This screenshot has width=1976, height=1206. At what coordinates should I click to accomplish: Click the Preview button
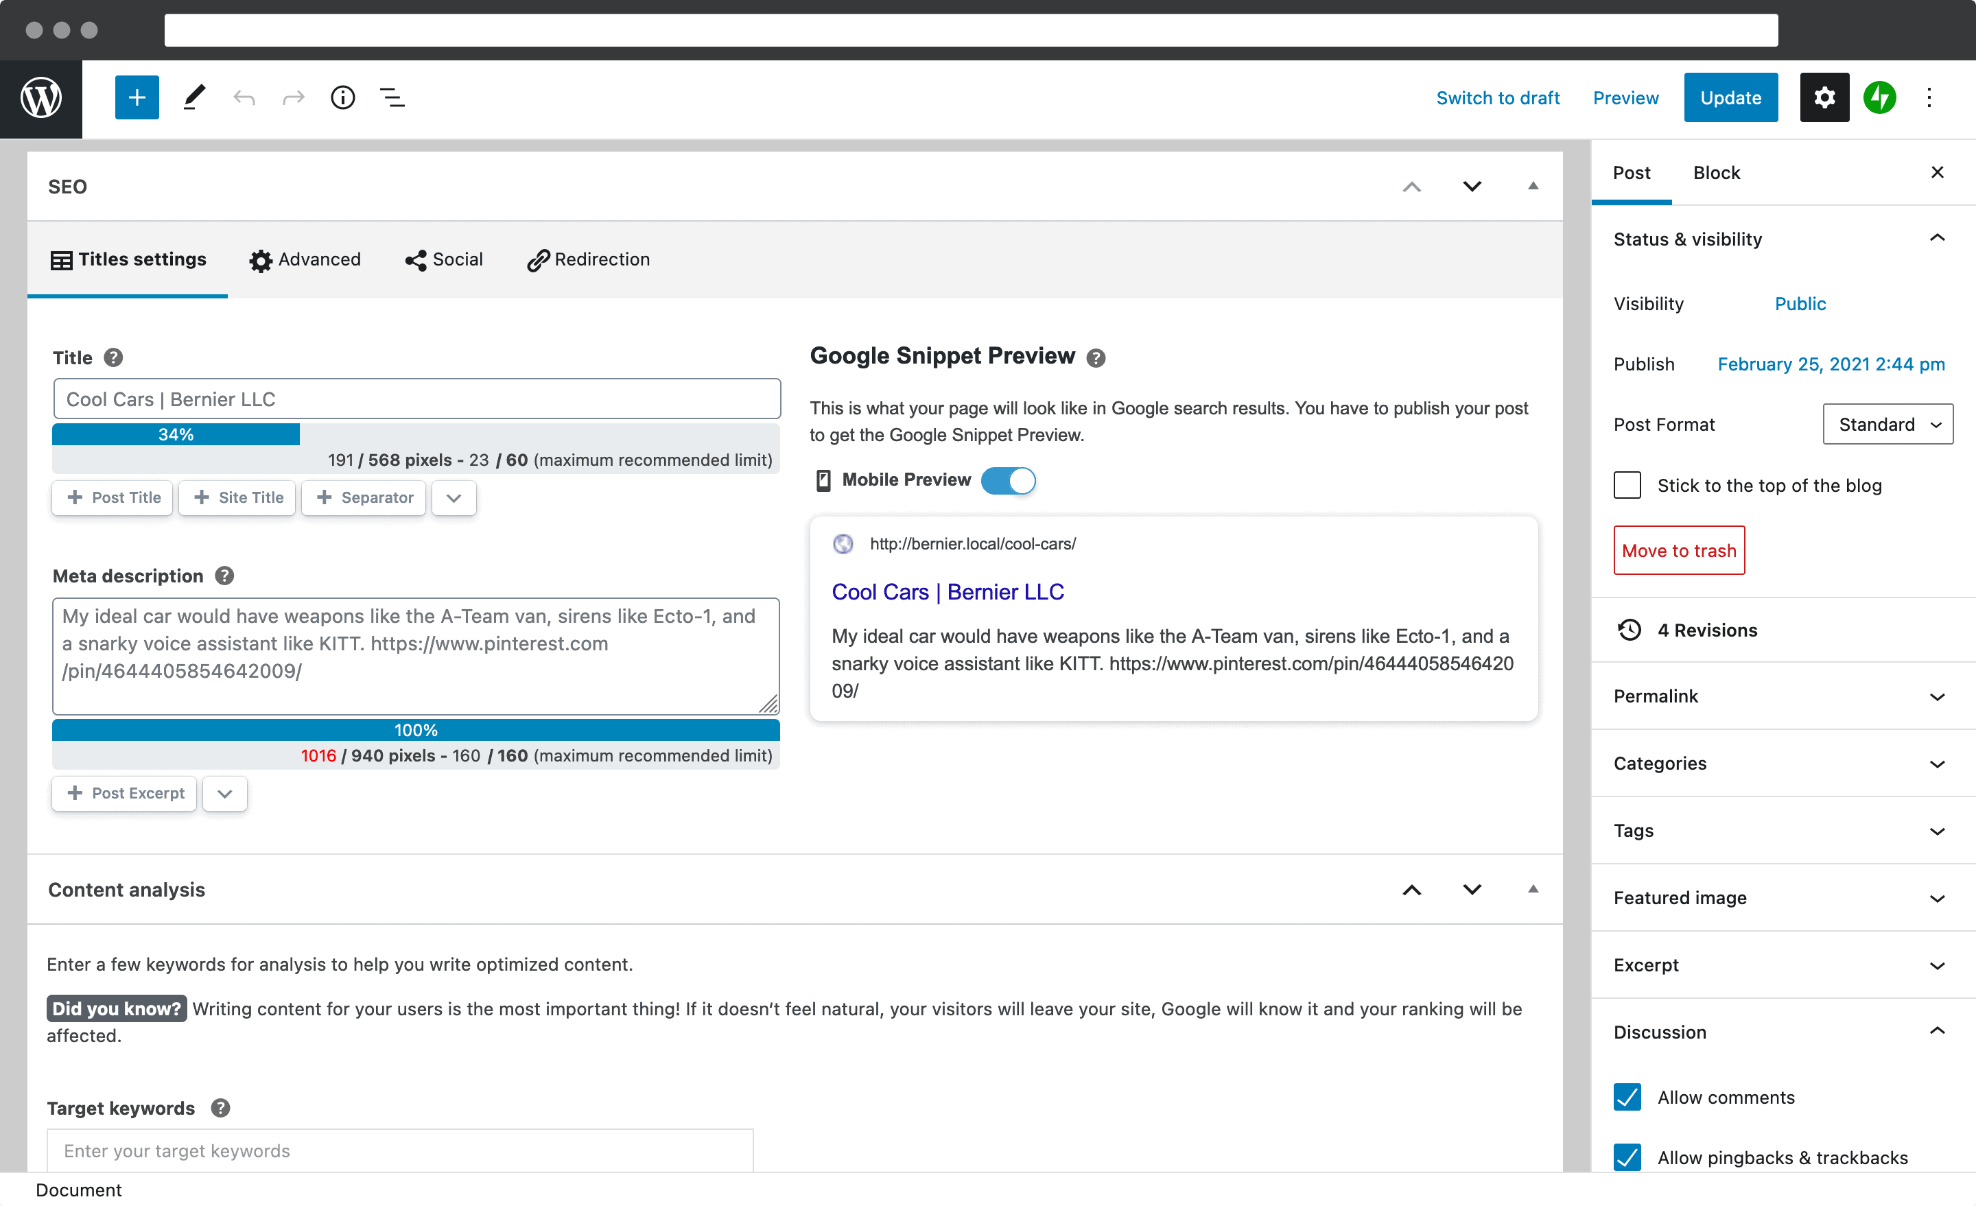(1625, 98)
